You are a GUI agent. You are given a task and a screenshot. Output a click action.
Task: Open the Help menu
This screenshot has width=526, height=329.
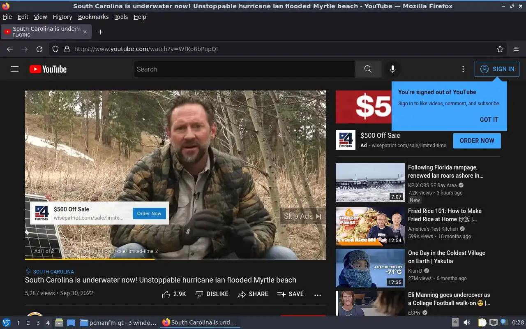point(140,17)
